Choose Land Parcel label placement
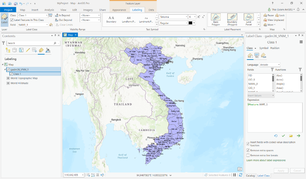The image size is (306, 179). [248, 20]
